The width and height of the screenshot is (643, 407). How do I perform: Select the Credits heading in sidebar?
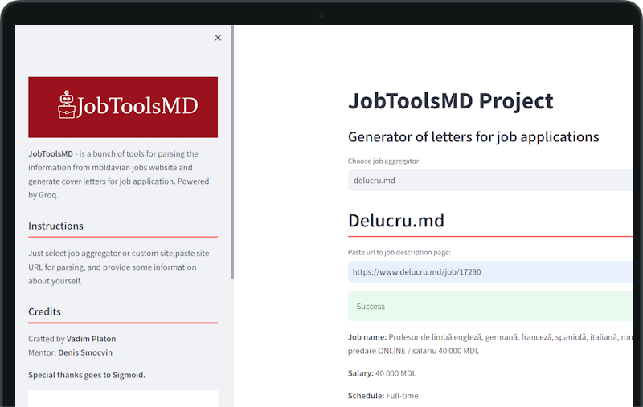[x=44, y=311]
